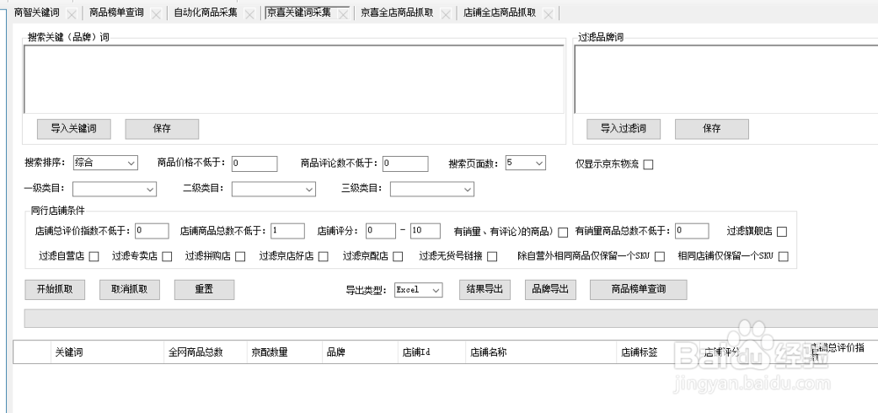Viewport: 878px width, 413px height.
Task: Click the 导入关键词 button
Action: pyautogui.click(x=74, y=129)
